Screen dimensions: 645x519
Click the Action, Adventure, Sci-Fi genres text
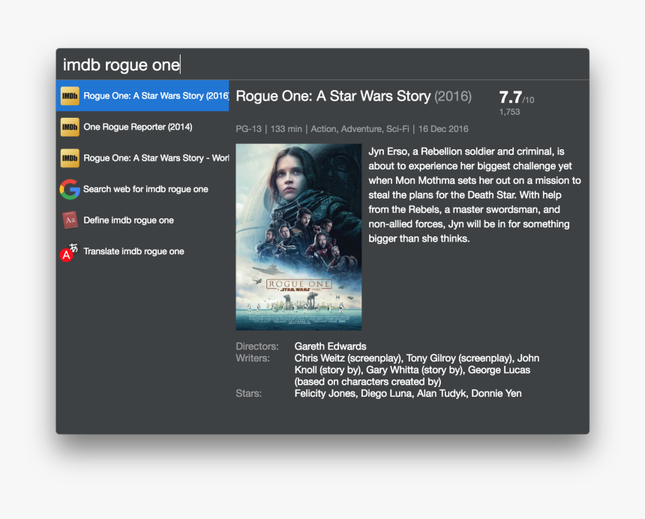click(360, 129)
